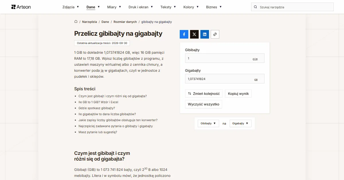Open the Dane breadcrumb link
This screenshot has width=344, height=180.
105,22
